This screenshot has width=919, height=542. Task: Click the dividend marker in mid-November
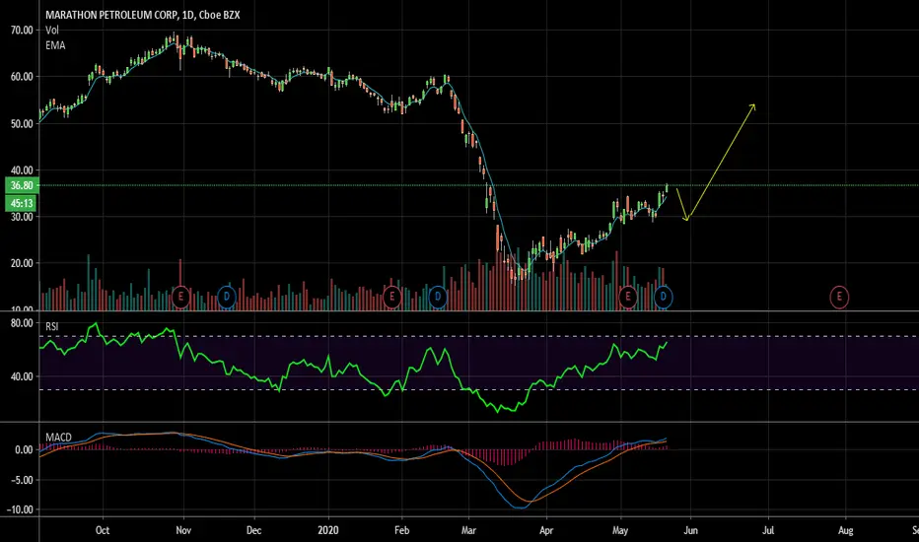click(227, 297)
